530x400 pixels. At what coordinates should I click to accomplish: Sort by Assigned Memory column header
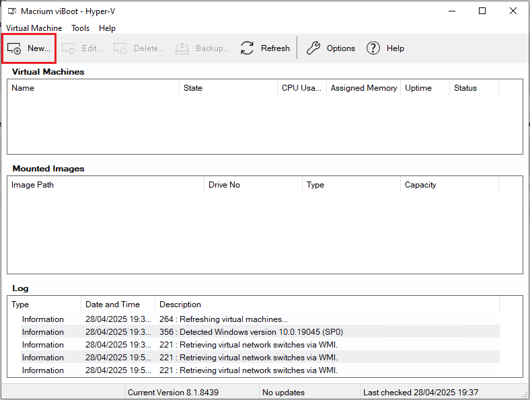click(363, 88)
